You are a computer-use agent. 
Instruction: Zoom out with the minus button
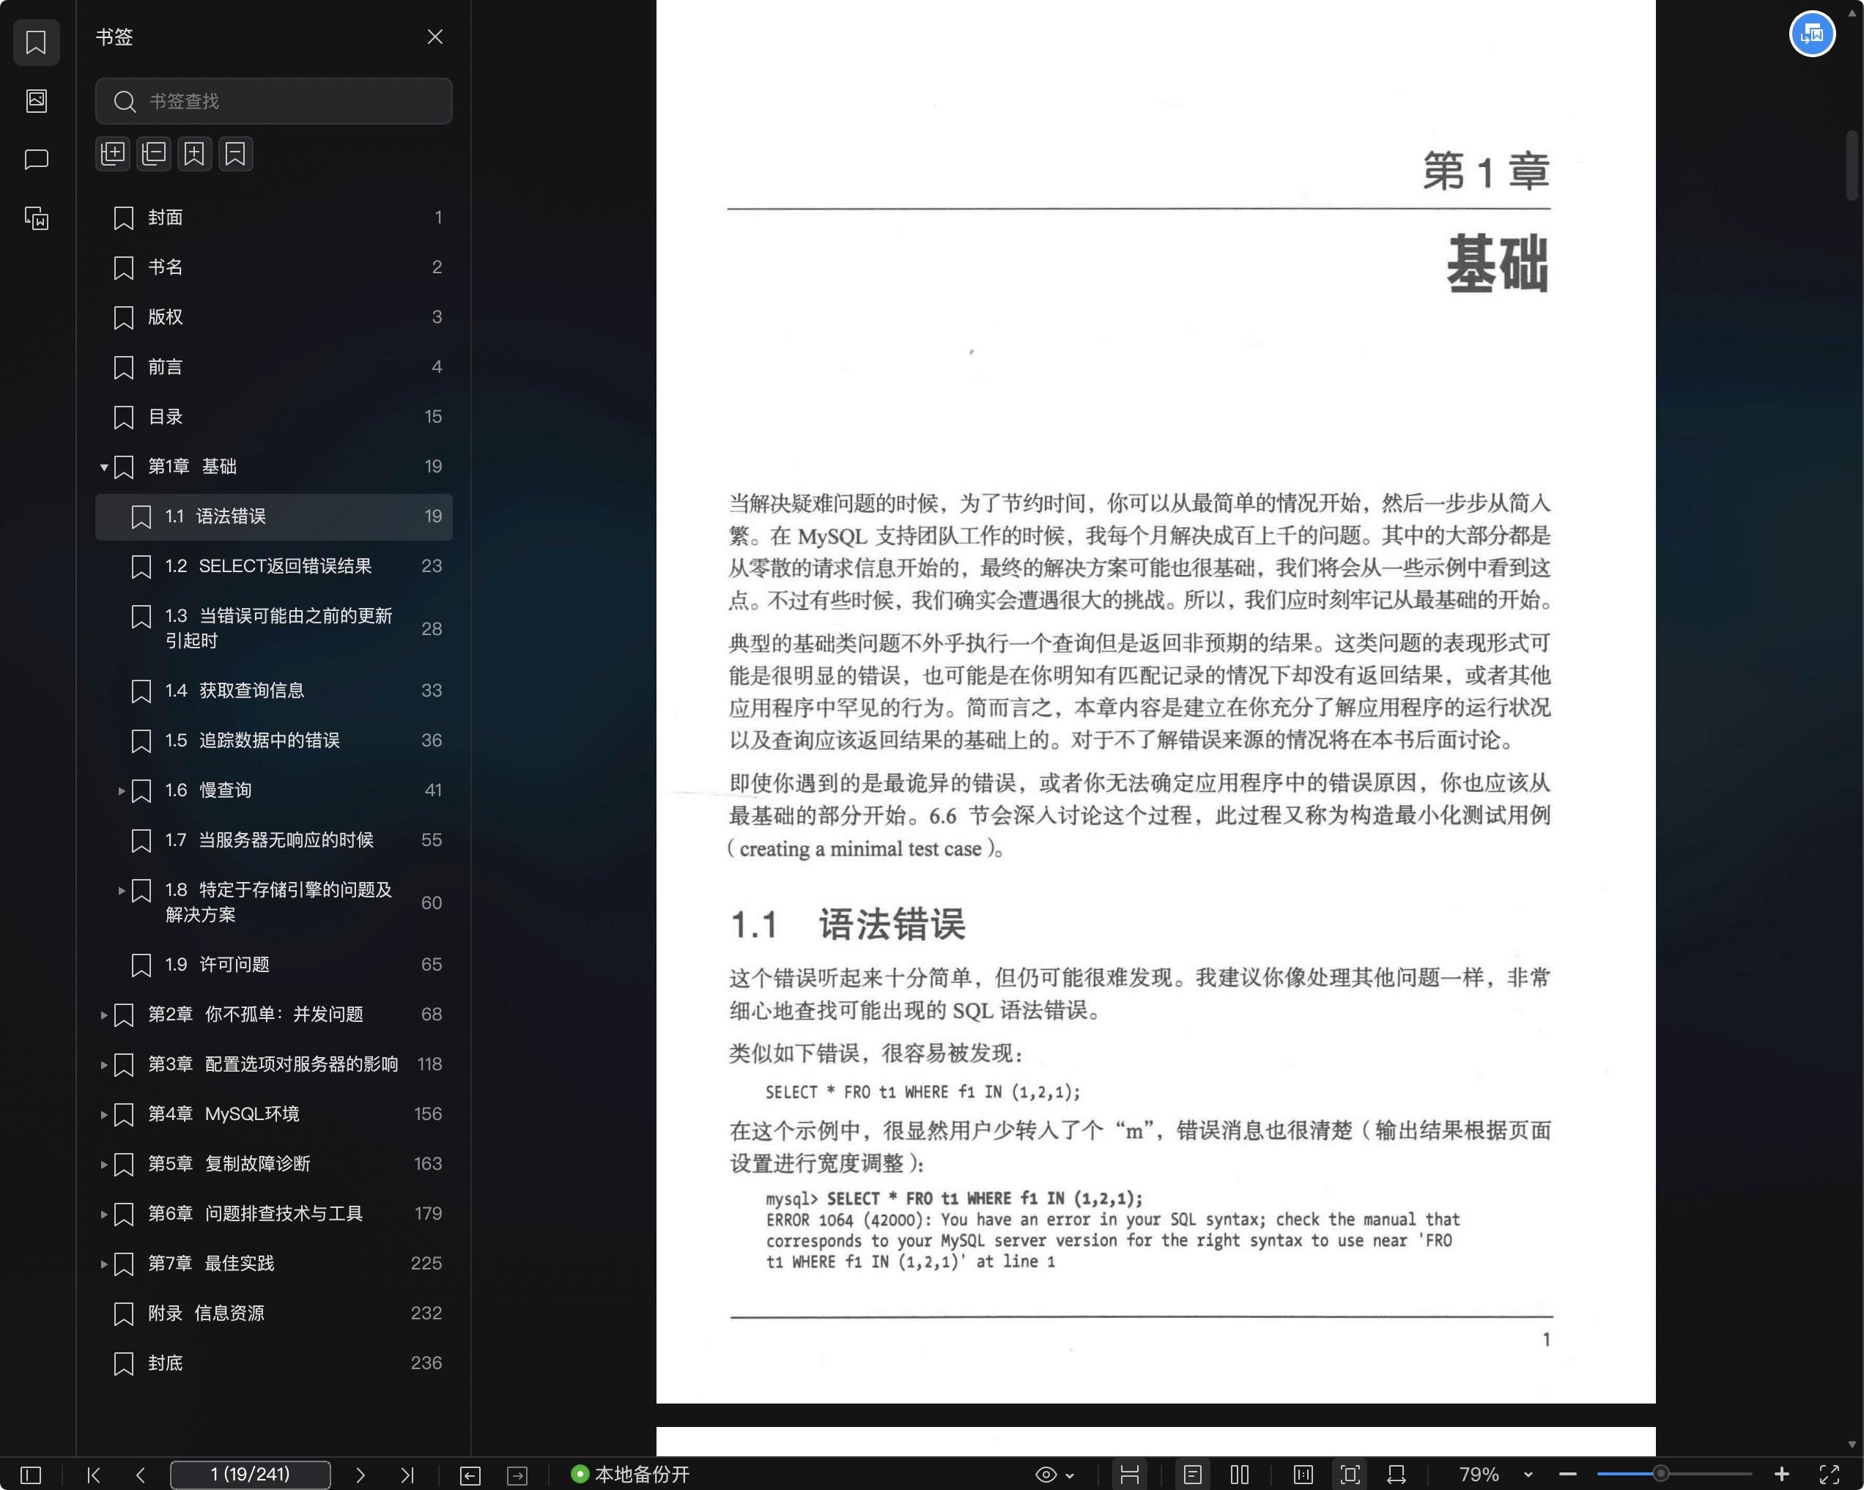click(x=1567, y=1475)
